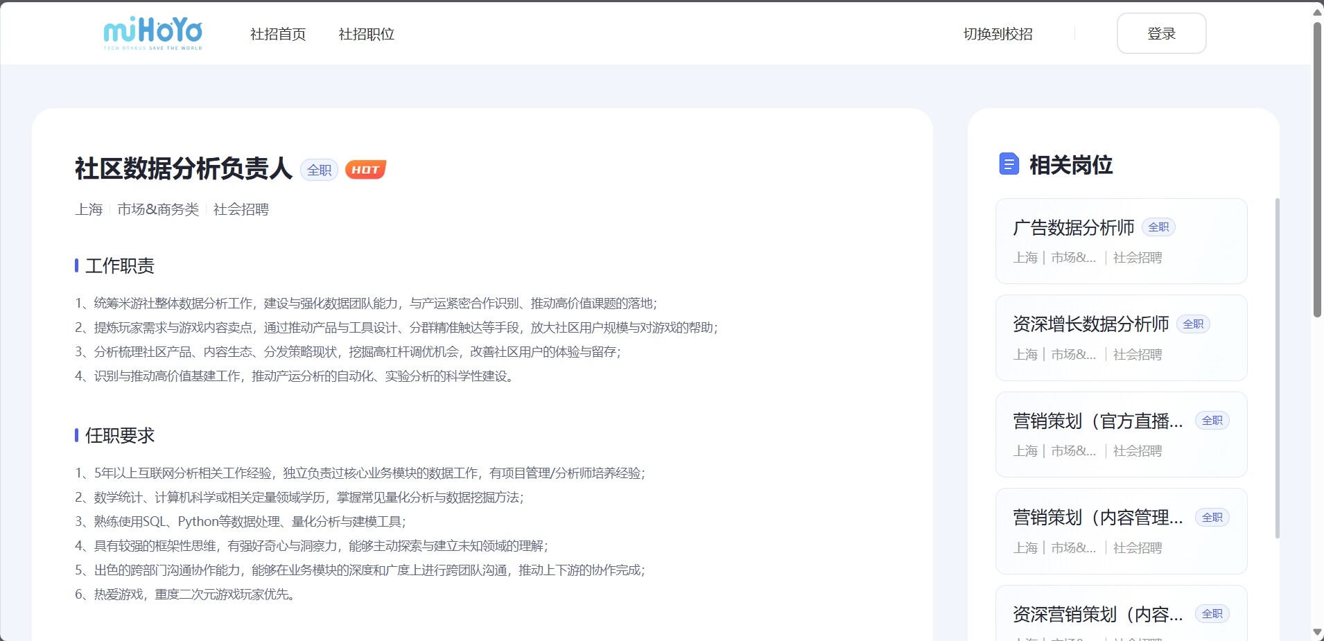Open the 广告数据分析师 related job

point(1074,228)
